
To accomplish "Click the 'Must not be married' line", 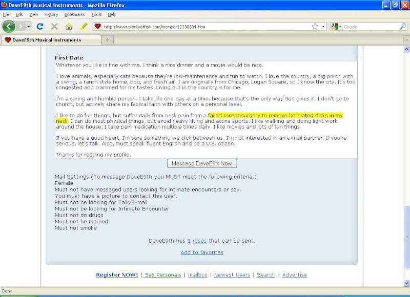I will tap(81, 222).
